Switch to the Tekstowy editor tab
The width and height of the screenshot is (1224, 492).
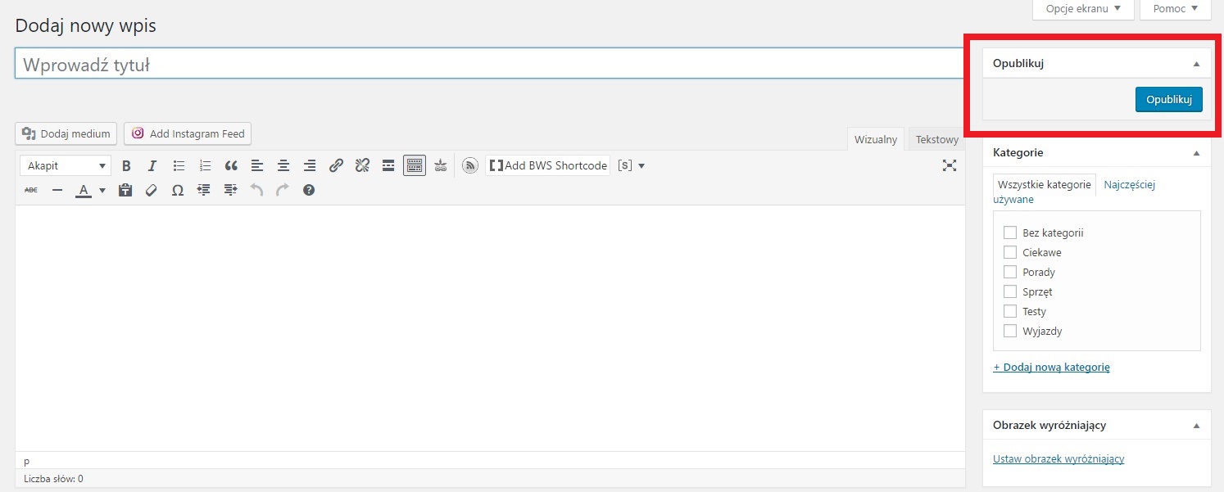click(x=936, y=140)
